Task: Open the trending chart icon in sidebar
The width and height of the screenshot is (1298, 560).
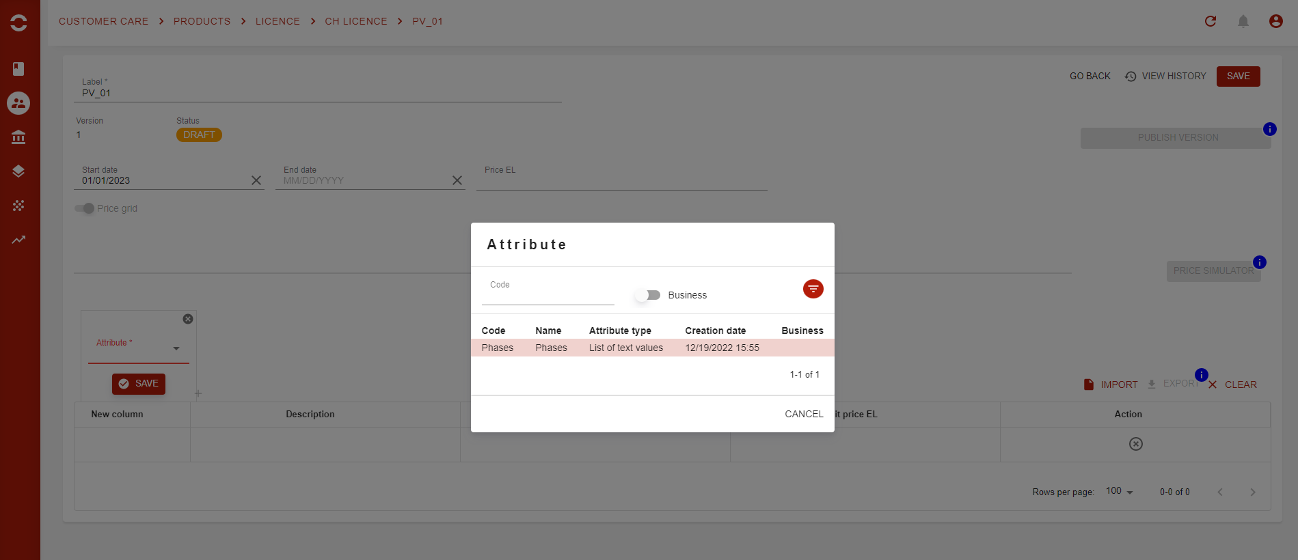Action: tap(18, 240)
